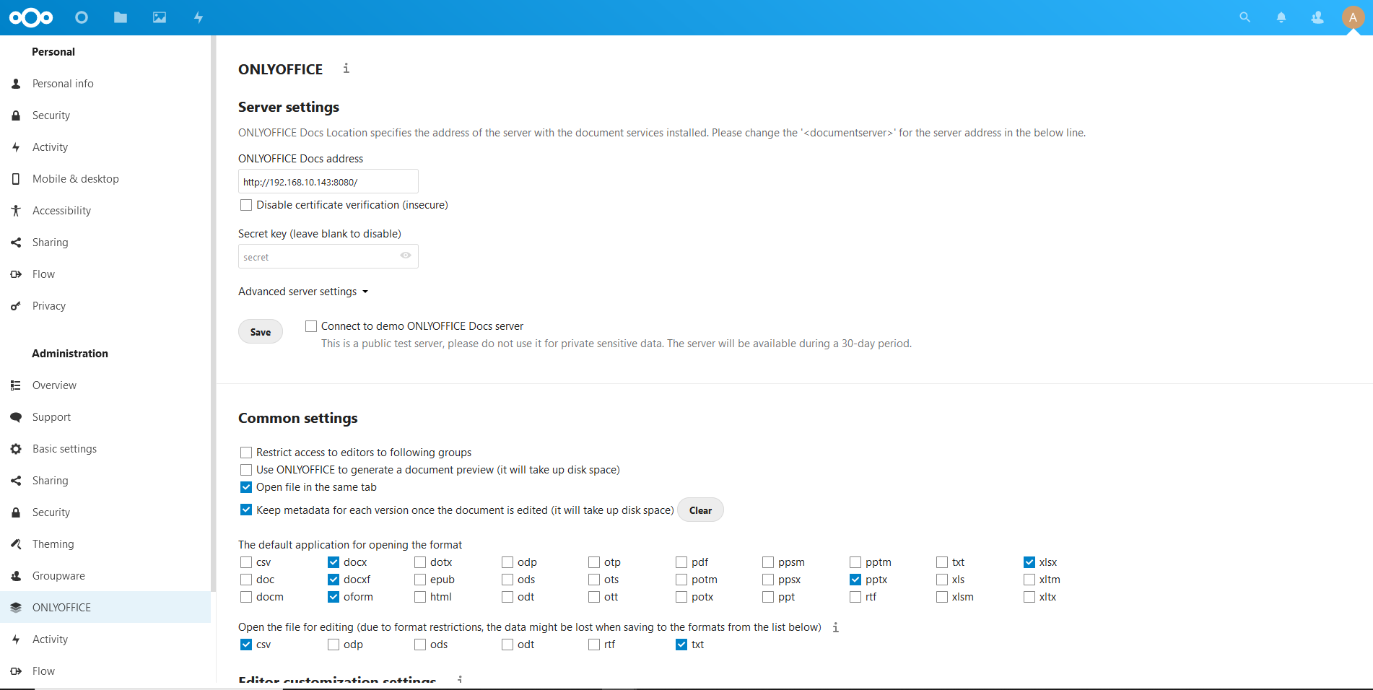Open administration Overview
Screen dimensions: 1373x690
pos(105,385)
